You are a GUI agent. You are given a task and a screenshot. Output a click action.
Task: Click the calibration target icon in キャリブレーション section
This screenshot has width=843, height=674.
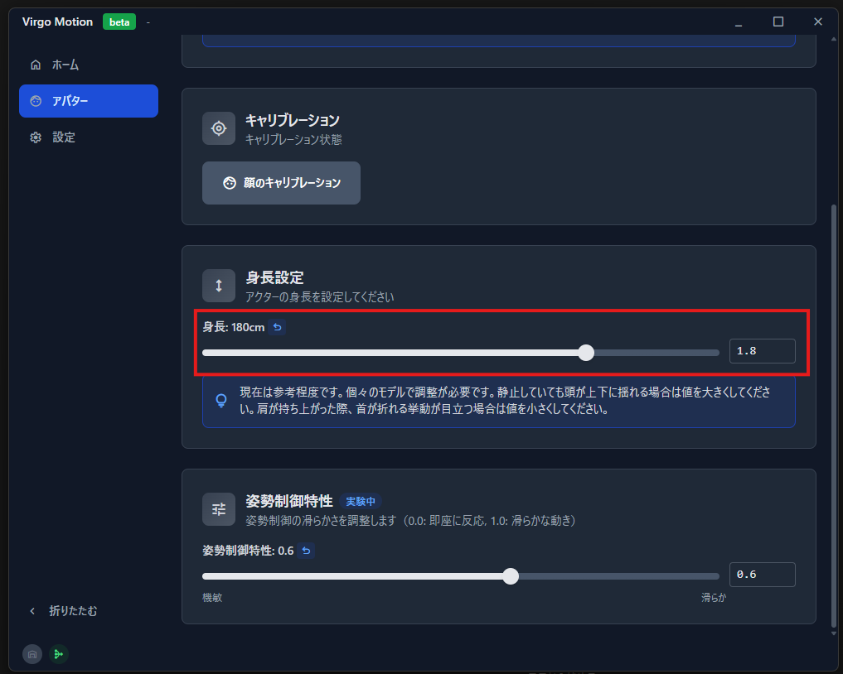click(x=219, y=128)
